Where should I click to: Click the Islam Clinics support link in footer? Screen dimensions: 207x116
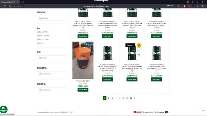(x=54, y=112)
